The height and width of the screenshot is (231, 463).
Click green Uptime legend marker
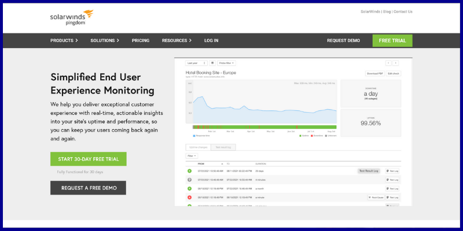300,136
